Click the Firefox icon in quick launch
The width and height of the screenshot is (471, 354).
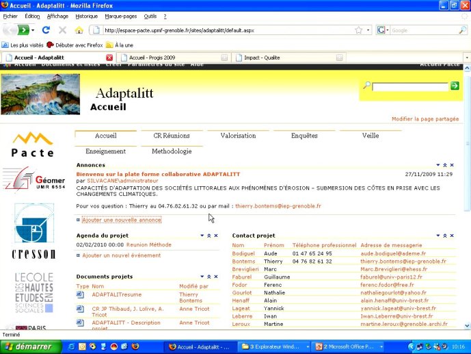pyautogui.click(x=135, y=346)
